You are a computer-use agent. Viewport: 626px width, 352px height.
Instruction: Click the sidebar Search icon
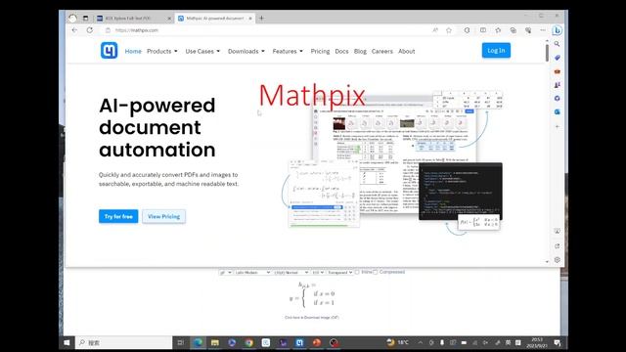pos(558,44)
